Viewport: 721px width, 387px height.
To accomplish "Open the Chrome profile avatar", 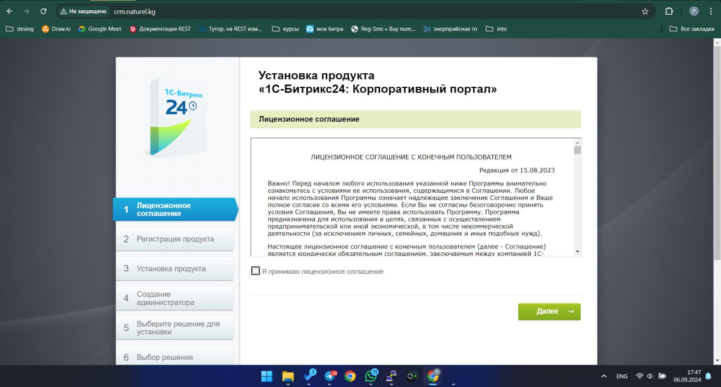I will 694,11.
